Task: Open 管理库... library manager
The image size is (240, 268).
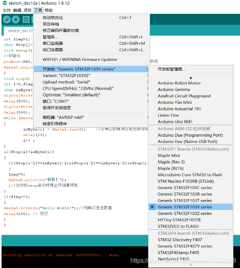Action: click(91, 37)
